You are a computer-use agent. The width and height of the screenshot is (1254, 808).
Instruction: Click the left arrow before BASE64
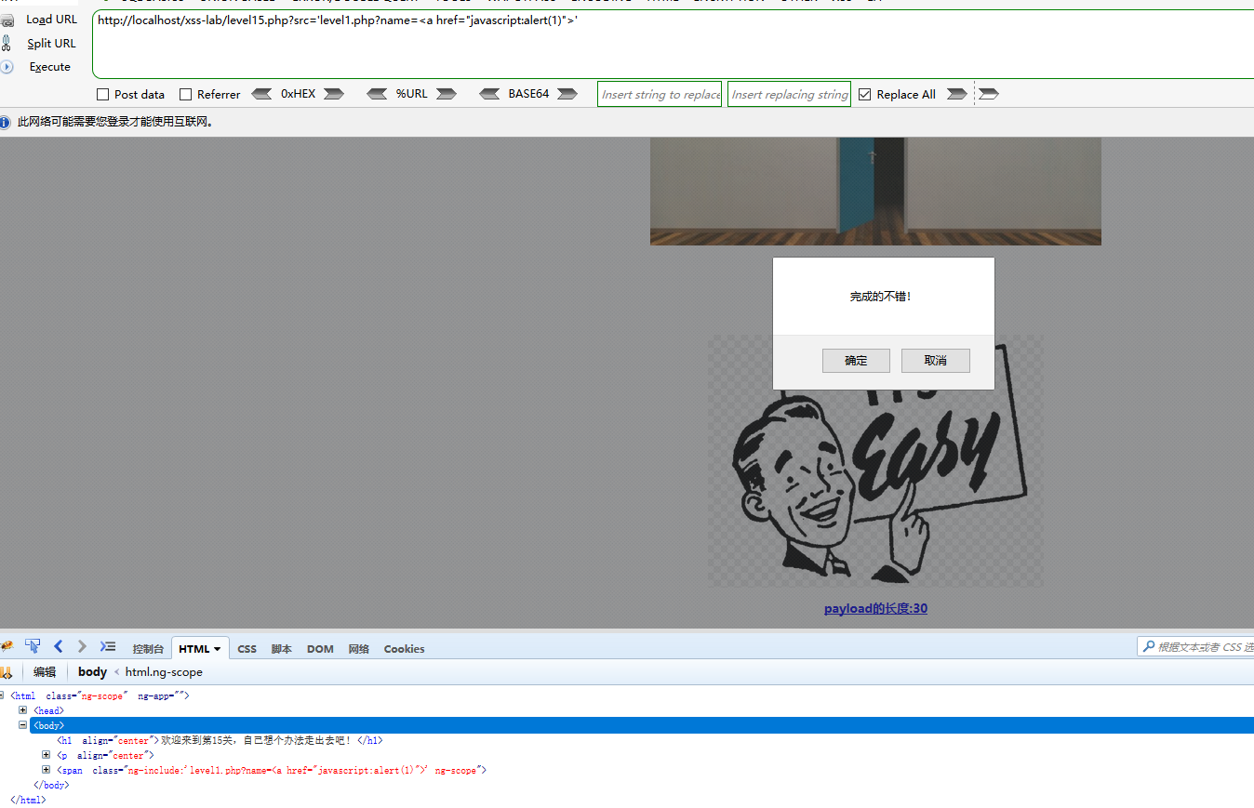tap(490, 94)
